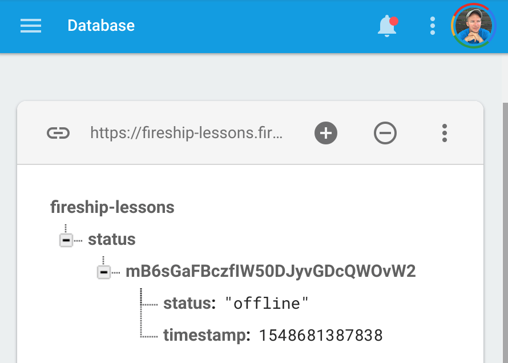Click the red notification badge dot
The height and width of the screenshot is (363, 508).
(x=393, y=21)
